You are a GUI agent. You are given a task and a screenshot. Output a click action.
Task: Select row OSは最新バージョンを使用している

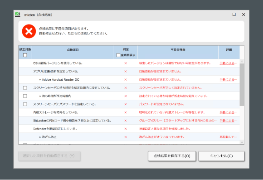point(129,63)
